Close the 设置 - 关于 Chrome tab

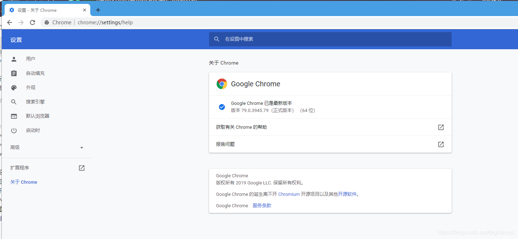85,10
